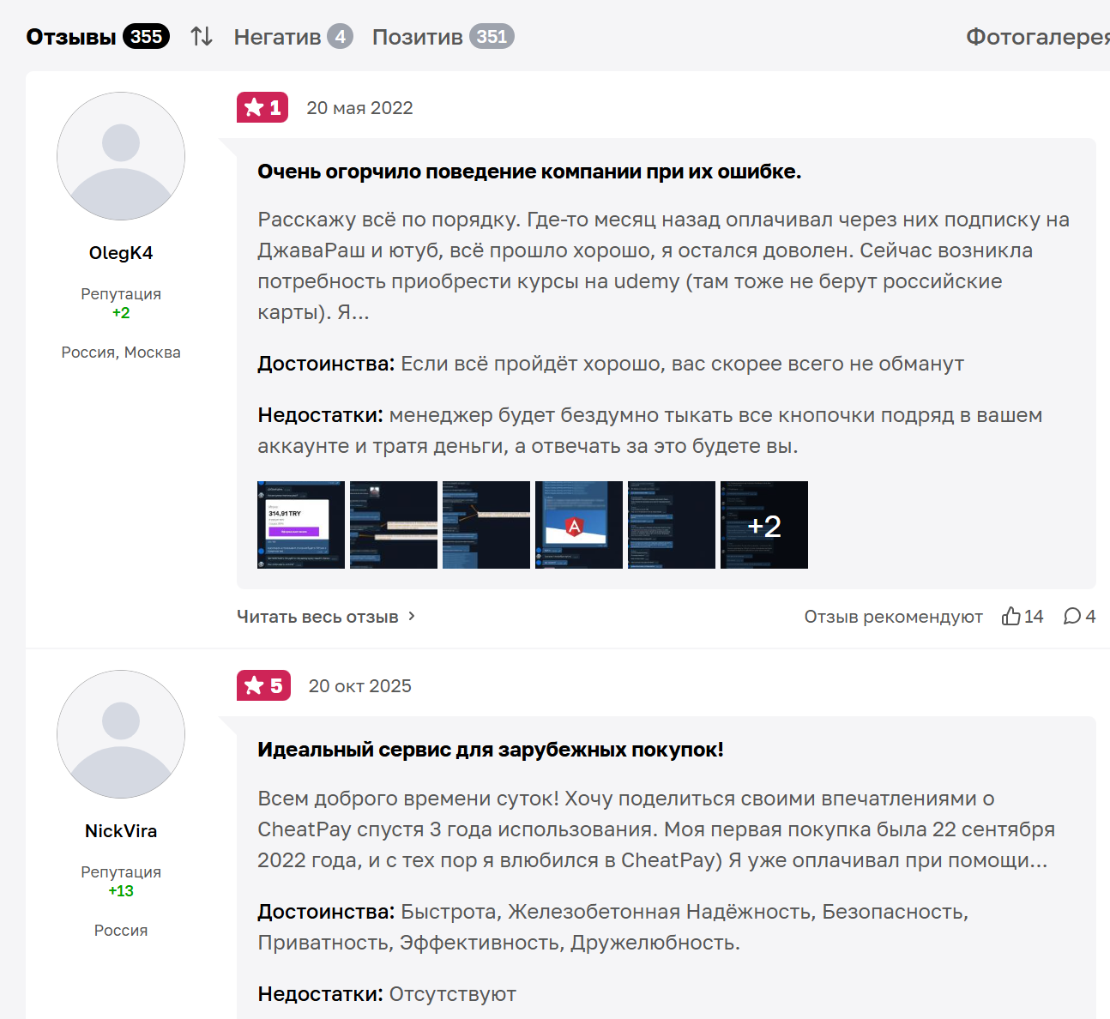Image resolution: width=1110 pixels, height=1019 pixels.
Task: Toggle the "Отзыв рекомендуют" recommendation
Action: (x=893, y=616)
